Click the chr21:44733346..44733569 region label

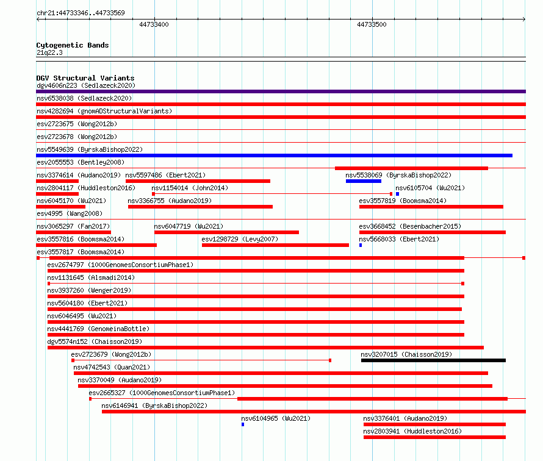tap(81, 13)
